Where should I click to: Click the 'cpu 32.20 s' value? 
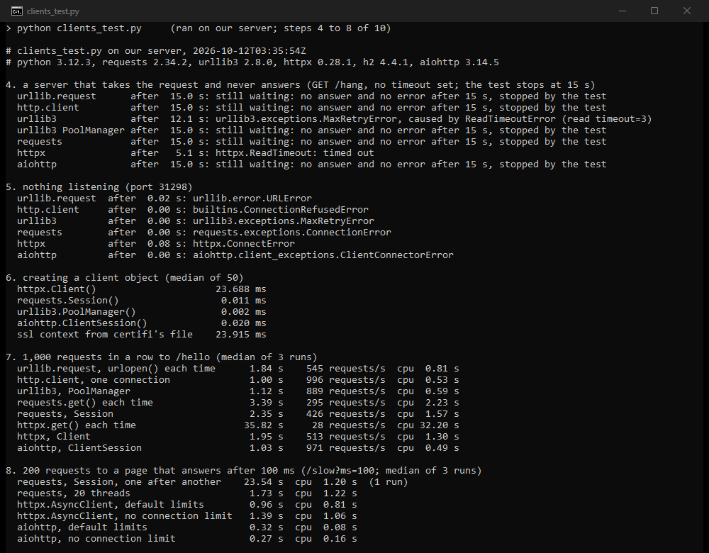click(428, 425)
